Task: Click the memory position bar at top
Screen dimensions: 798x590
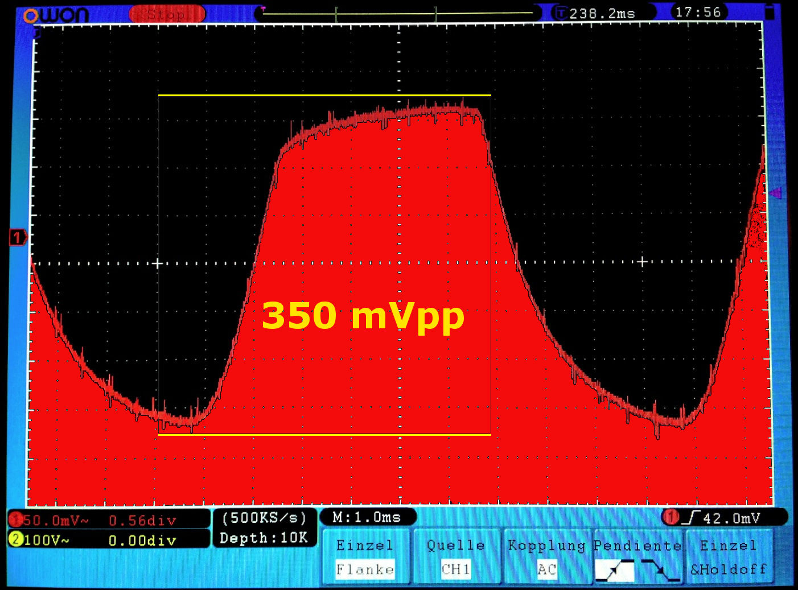Action: click(x=397, y=13)
